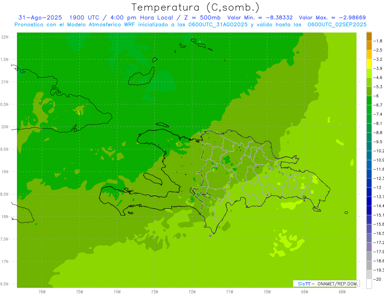Click the 19N latitude label
The width and height of the screenshot is (384, 296).
pyautogui.click(x=5, y=172)
